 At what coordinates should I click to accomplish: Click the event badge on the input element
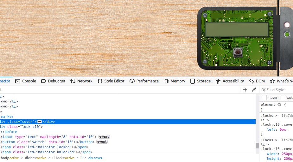pos(104,137)
